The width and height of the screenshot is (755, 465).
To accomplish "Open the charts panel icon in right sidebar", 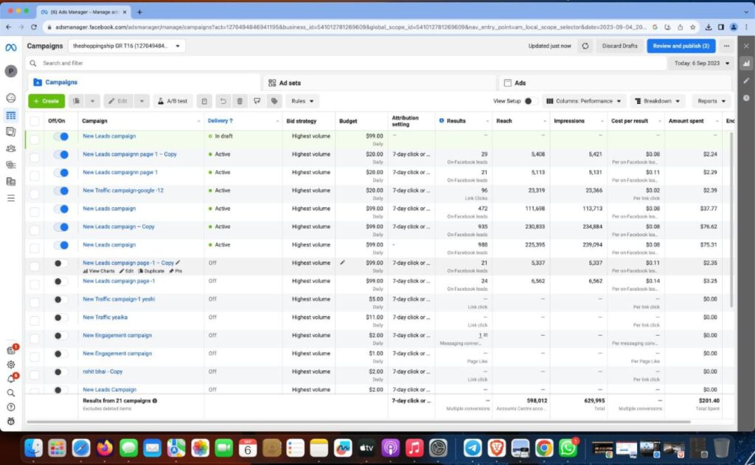I will click(746, 63).
